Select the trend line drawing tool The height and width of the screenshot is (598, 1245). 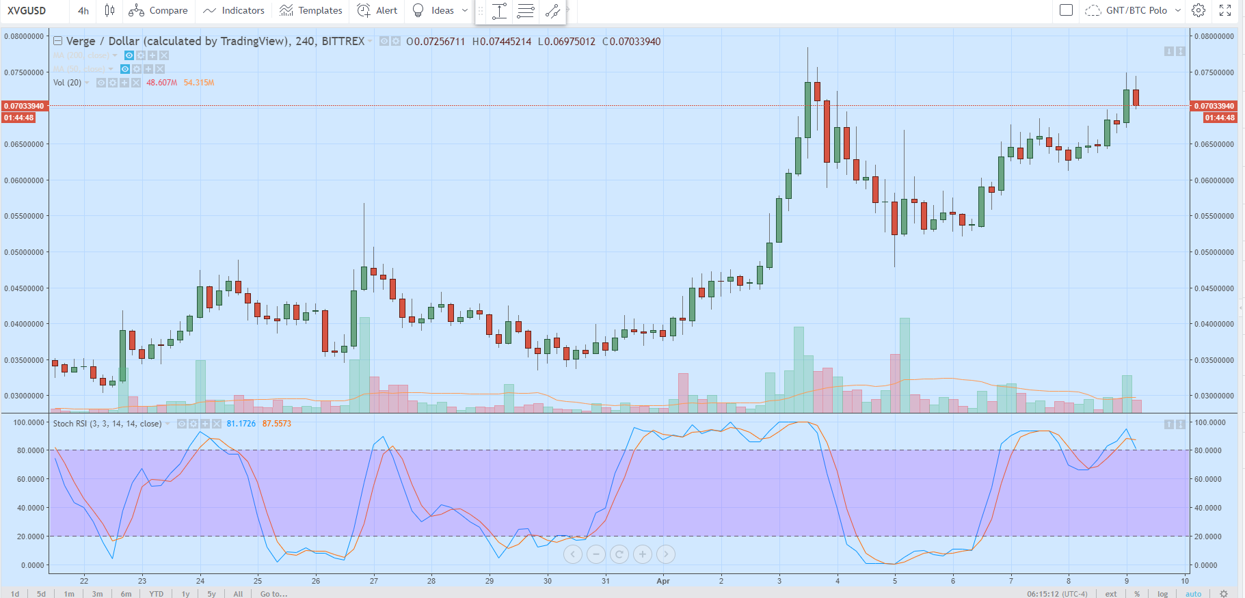coord(552,10)
